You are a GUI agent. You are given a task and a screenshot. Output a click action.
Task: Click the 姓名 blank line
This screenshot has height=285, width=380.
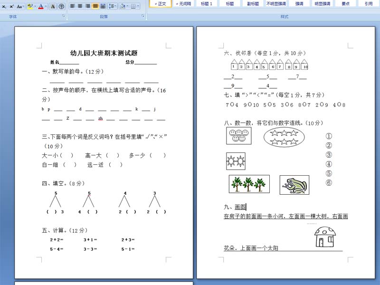coord(69,63)
